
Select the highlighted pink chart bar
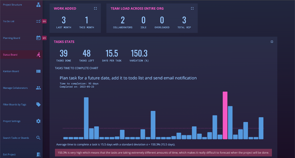point(225,115)
